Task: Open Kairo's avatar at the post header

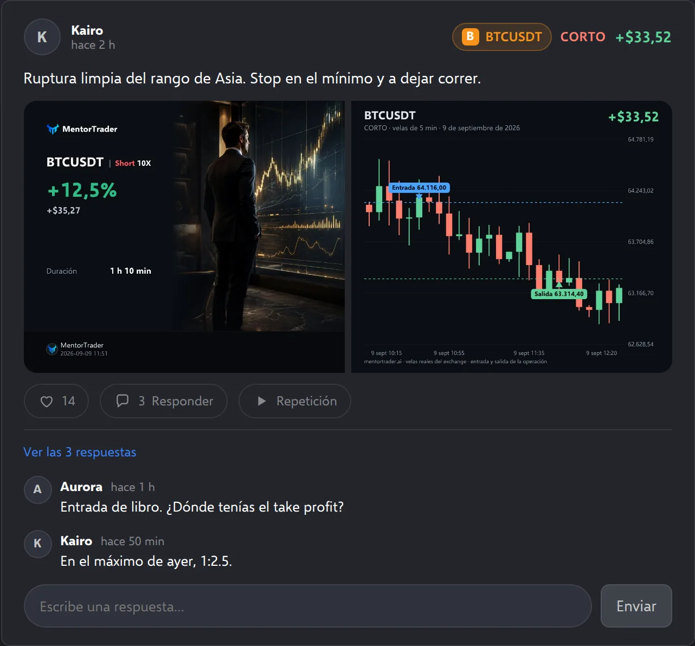Action: click(x=42, y=37)
